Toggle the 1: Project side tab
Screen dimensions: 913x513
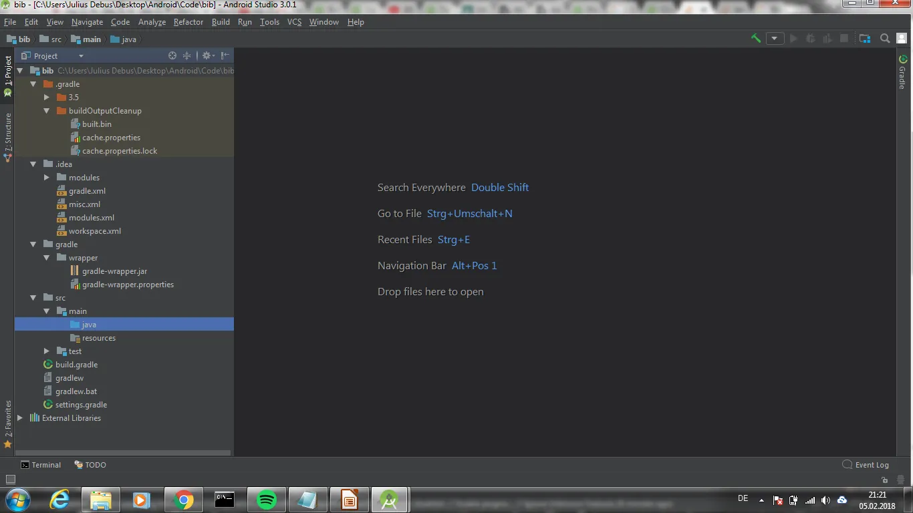[7, 75]
